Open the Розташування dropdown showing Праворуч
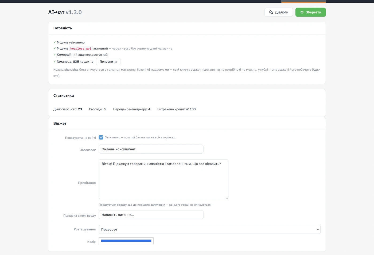The width and height of the screenshot is (374, 255). (209, 229)
